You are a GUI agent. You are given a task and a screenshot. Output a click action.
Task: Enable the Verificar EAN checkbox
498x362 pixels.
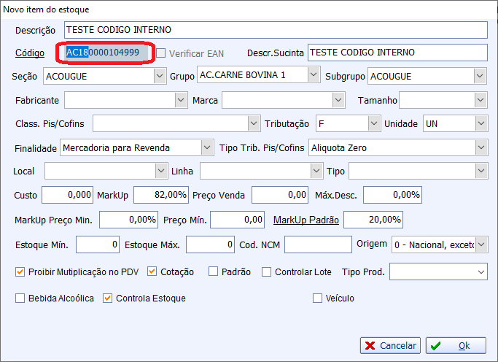pyautogui.click(x=162, y=53)
